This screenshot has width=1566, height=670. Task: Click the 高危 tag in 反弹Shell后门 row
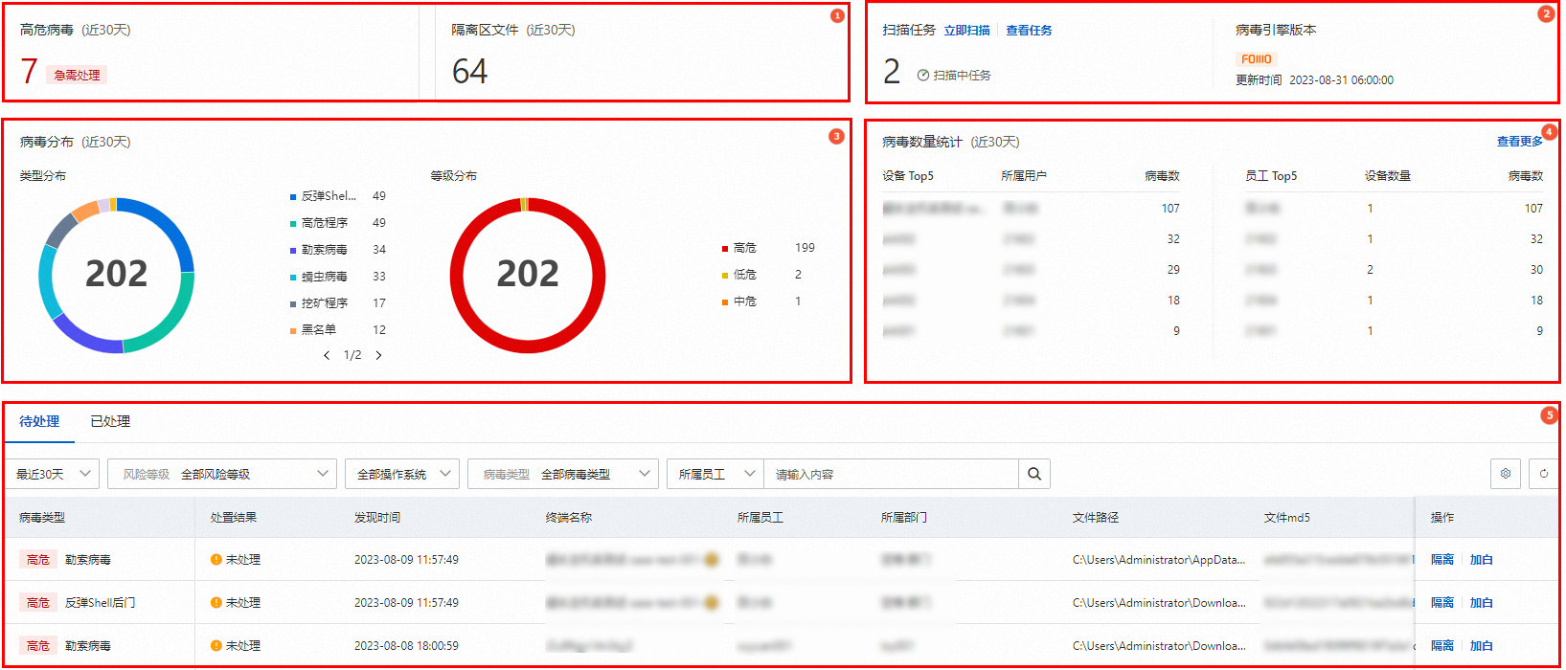point(38,603)
